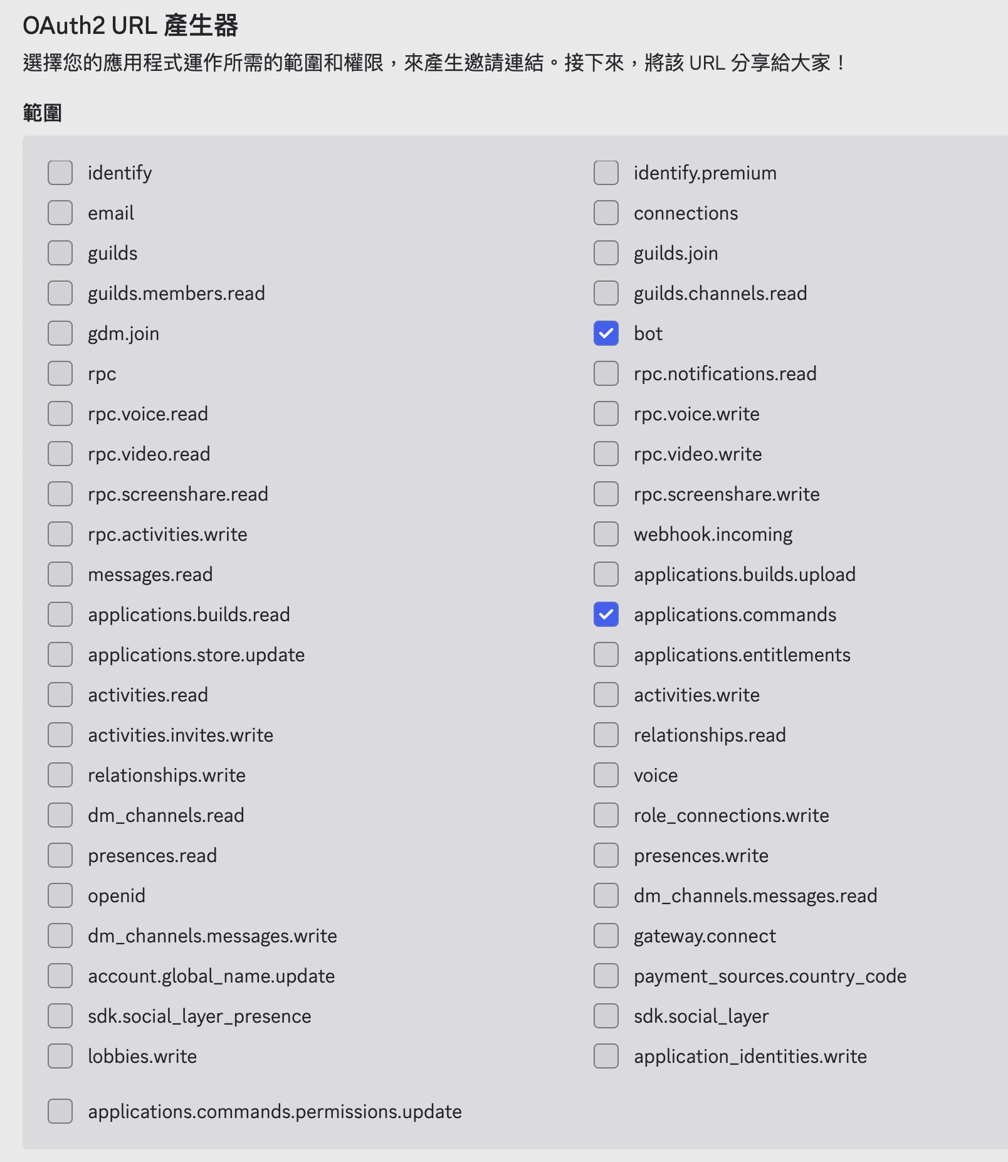This screenshot has height=1162, width=1008.
Task: Enable the voice scope checkbox
Action: point(606,776)
